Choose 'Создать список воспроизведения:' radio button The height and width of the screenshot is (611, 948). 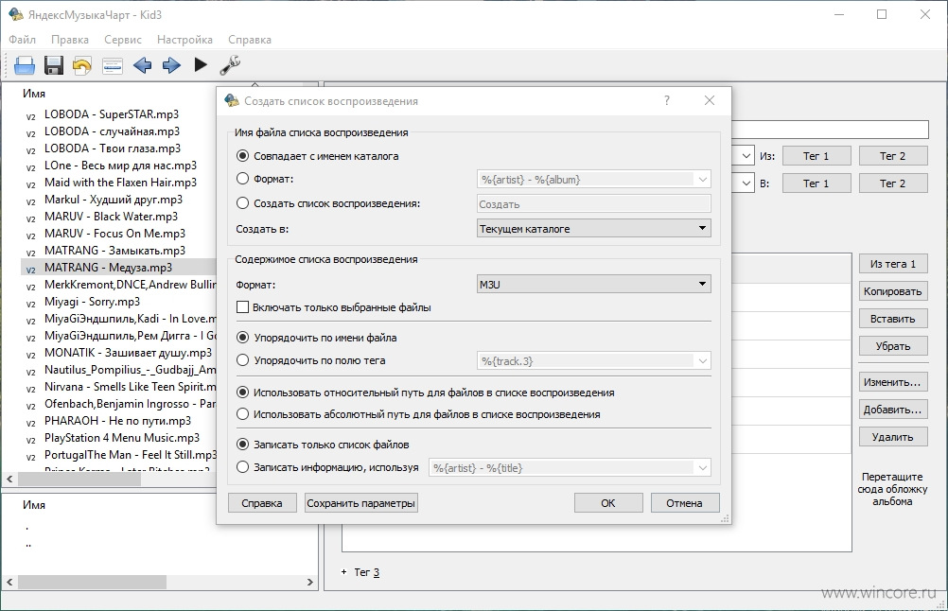pos(242,203)
